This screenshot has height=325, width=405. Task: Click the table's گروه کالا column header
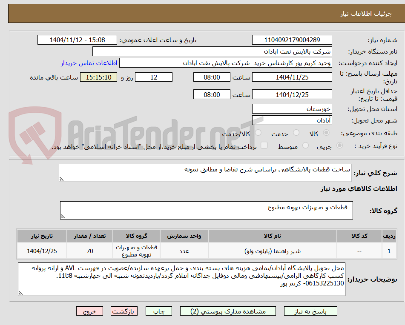pos(136,236)
